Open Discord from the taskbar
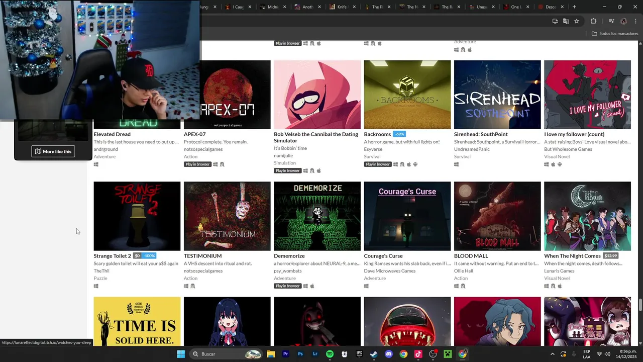This screenshot has height=362, width=643. (388, 354)
